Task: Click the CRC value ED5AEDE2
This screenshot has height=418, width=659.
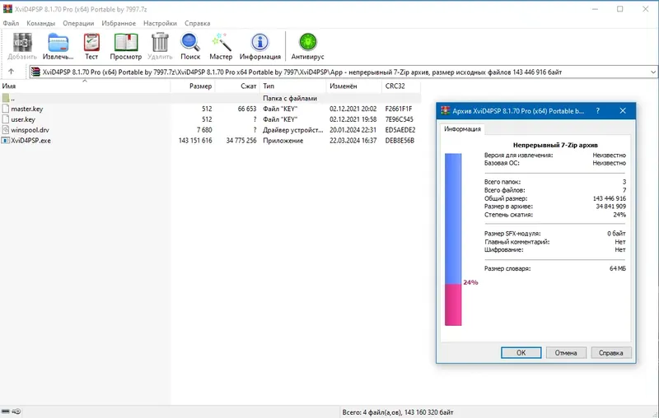Action: (x=400, y=130)
